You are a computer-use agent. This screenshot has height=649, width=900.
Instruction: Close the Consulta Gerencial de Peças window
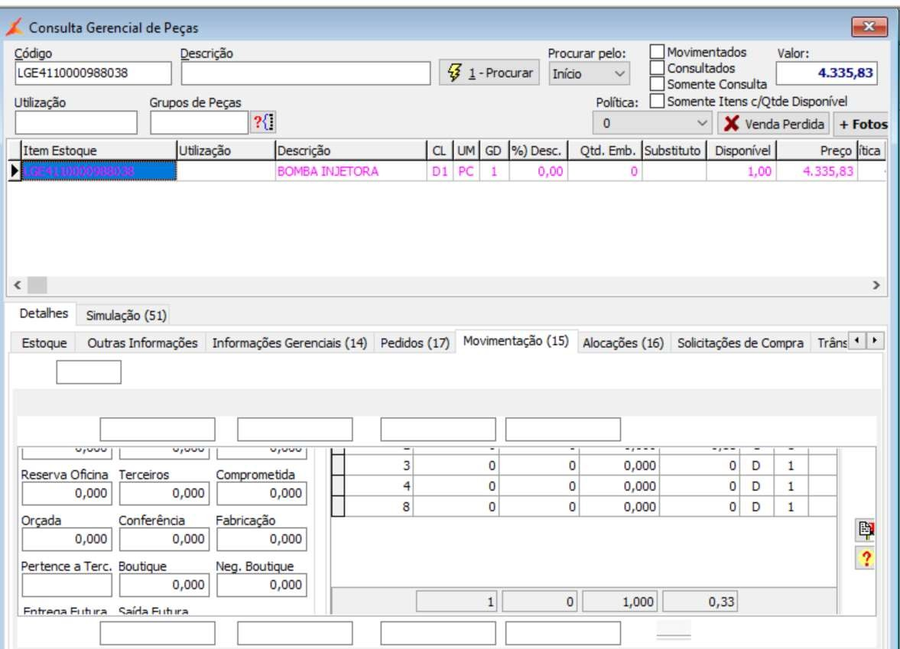869,28
